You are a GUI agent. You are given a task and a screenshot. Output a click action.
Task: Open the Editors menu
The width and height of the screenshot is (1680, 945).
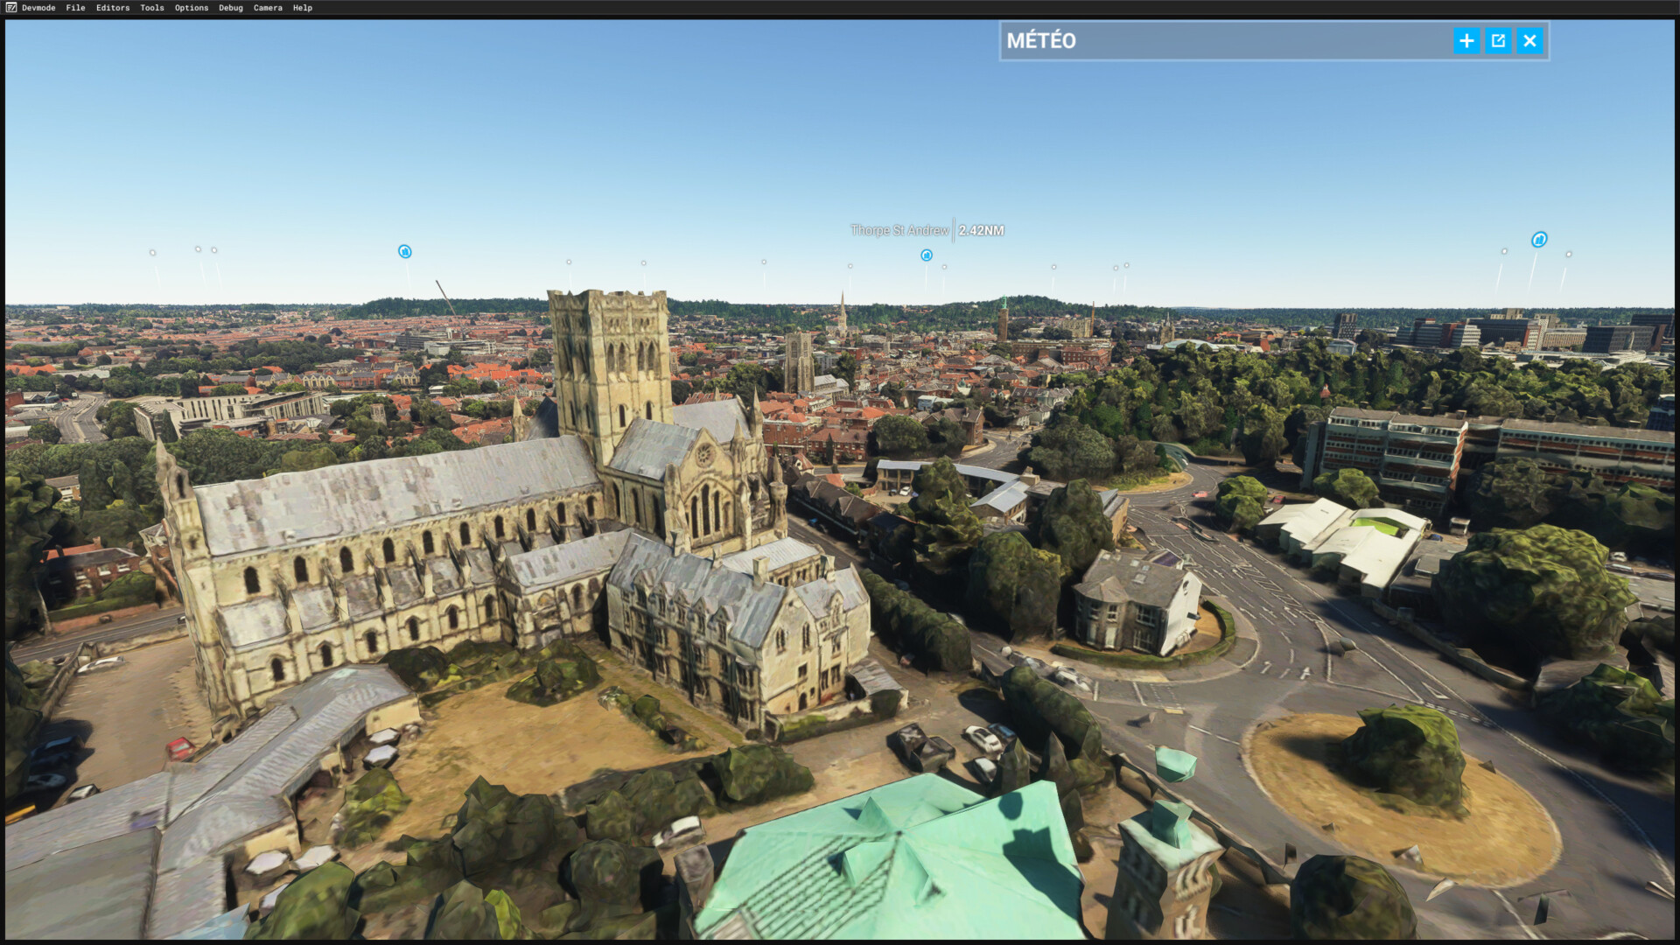113,8
